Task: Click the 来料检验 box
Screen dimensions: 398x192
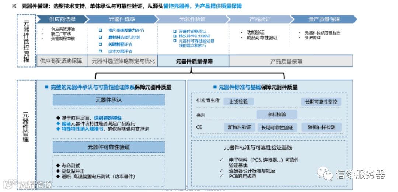Action: 277,114
